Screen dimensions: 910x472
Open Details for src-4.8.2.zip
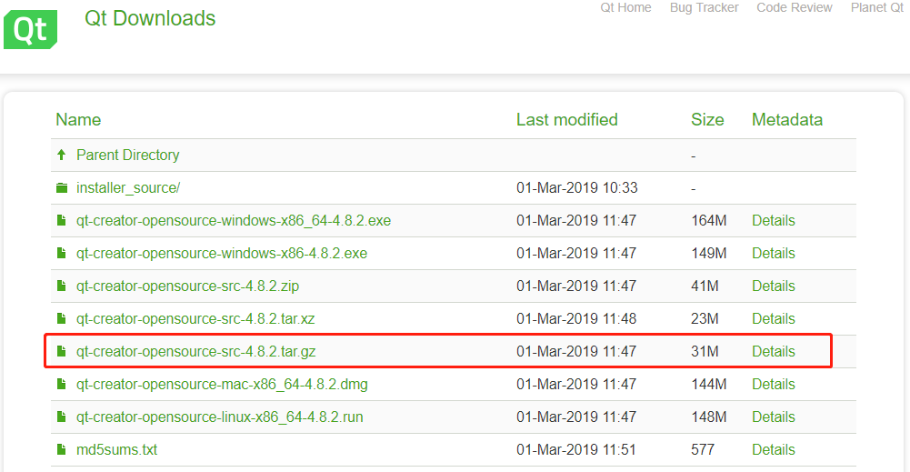coord(773,286)
